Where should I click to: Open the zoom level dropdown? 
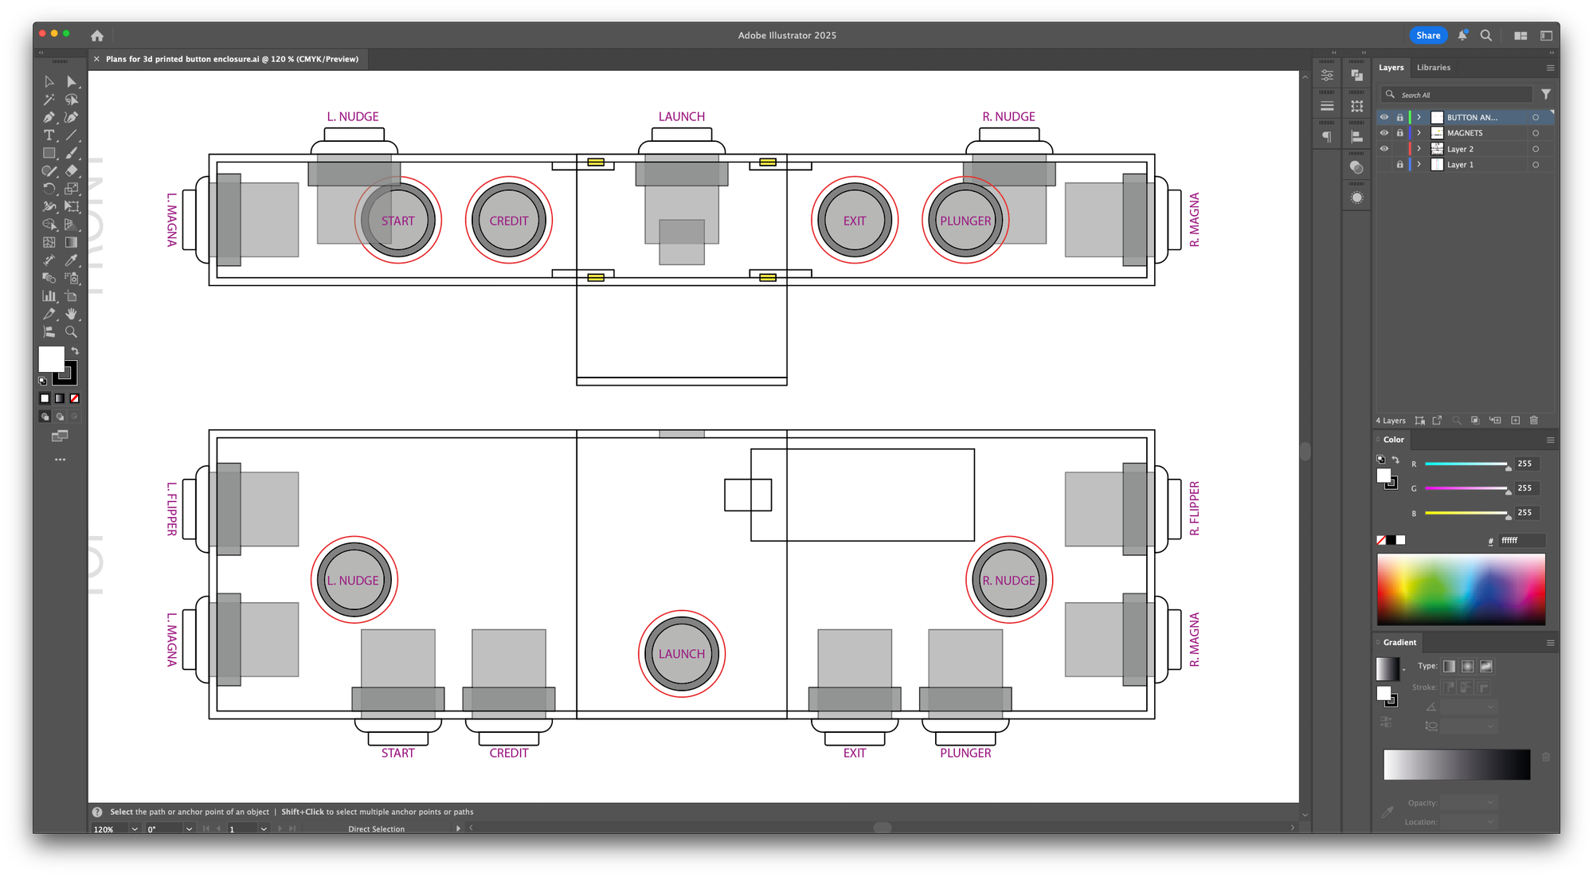[x=135, y=829]
